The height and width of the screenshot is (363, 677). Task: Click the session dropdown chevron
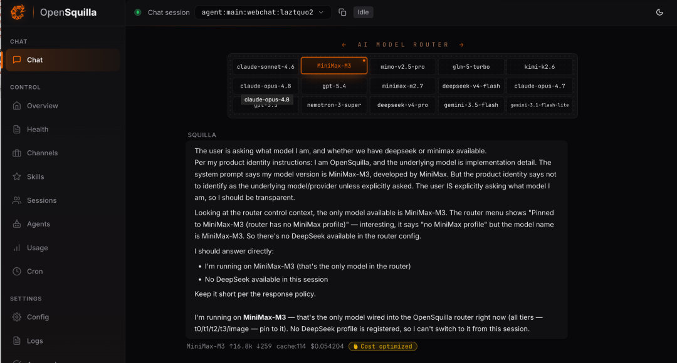pyautogui.click(x=321, y=13)
